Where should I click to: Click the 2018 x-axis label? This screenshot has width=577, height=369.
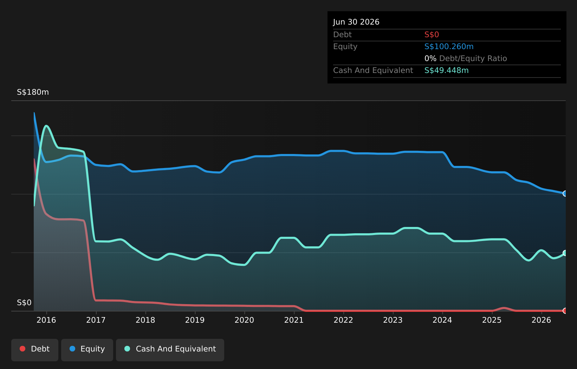coord(145,320)
